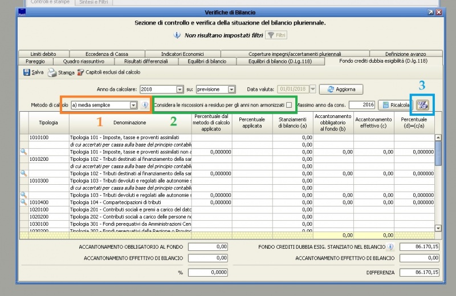Click magnifier icon beside row 1010400

tap(23, 202)
